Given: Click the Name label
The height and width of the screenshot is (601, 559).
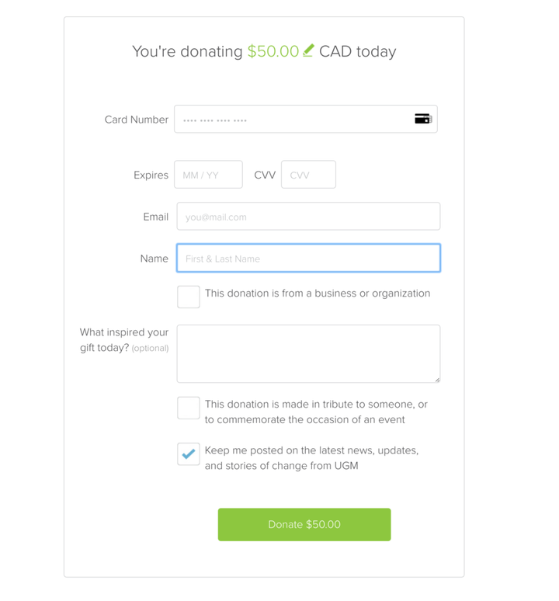Looking at the screenshot, I should pyautogui.click(x=155, y=259).
